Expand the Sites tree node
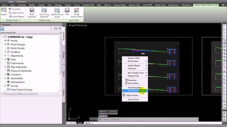The image size is (227, 127). [5, 59]
